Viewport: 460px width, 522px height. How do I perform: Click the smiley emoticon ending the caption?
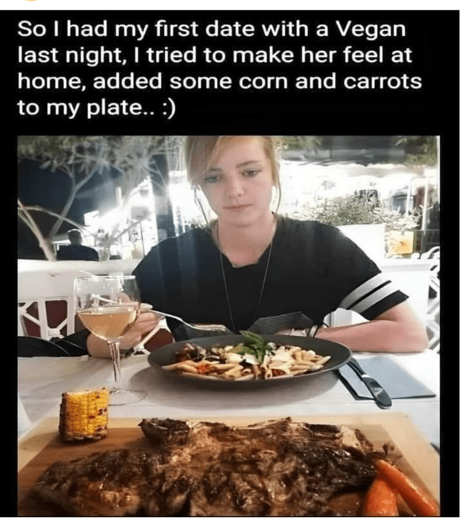point(167,108)
